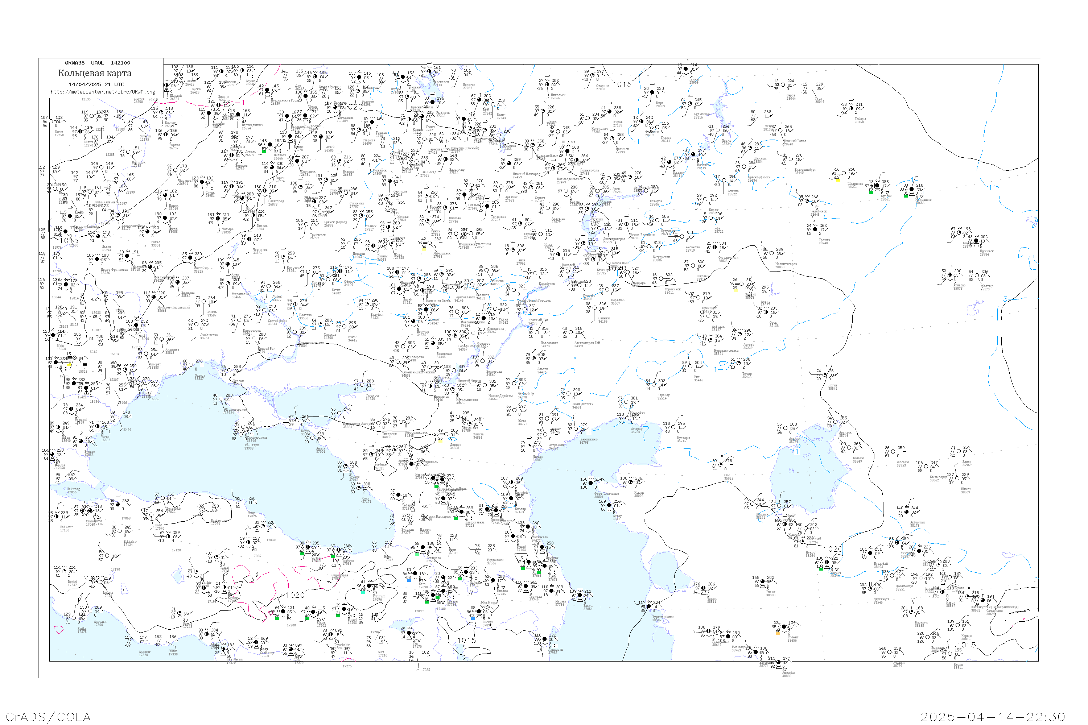Click the Кольцевая карта title text
1088x725 pixels.
point(95,73)
